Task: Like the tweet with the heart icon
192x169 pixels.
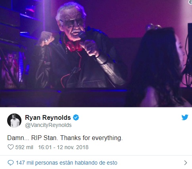Action: 11,147
